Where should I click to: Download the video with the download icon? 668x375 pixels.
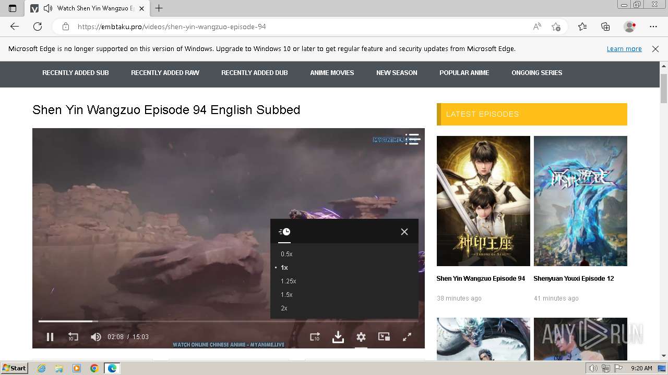pyautogui.click(x=338, y=337)
